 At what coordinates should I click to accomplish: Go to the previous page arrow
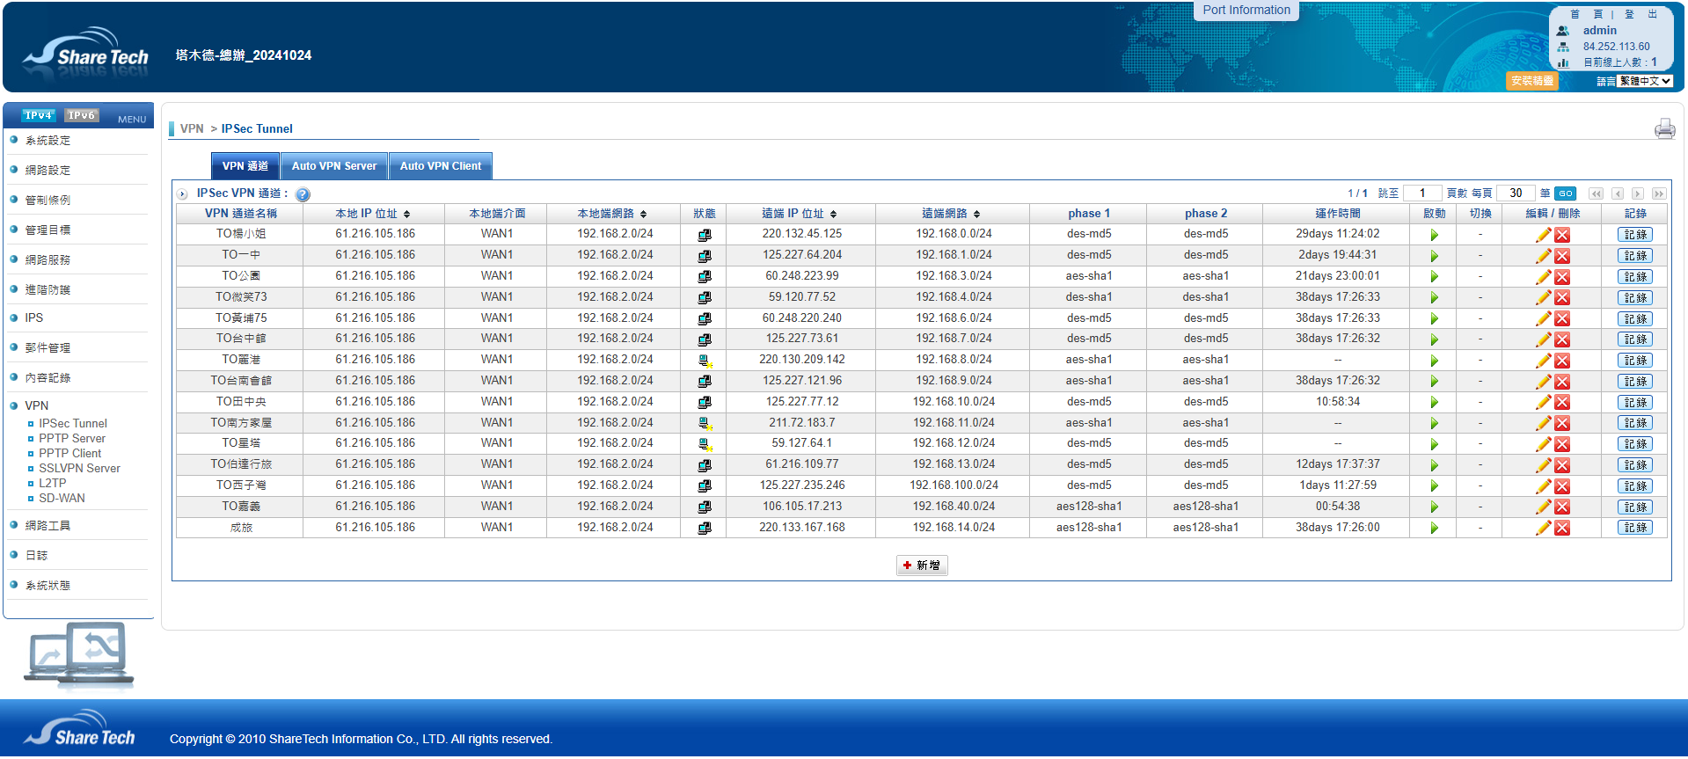tap(1617, 193)
